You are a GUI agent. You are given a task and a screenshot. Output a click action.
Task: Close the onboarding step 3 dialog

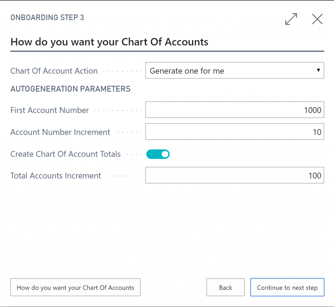coord(317,19)
